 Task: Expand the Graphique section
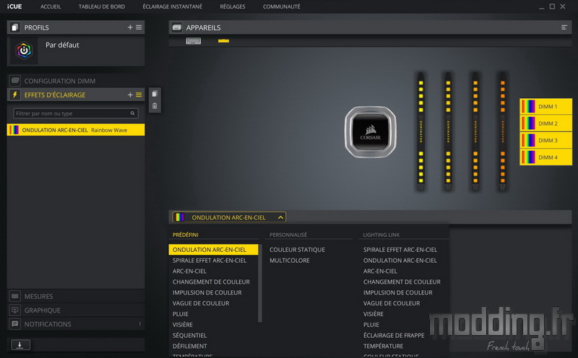point(76,310)
